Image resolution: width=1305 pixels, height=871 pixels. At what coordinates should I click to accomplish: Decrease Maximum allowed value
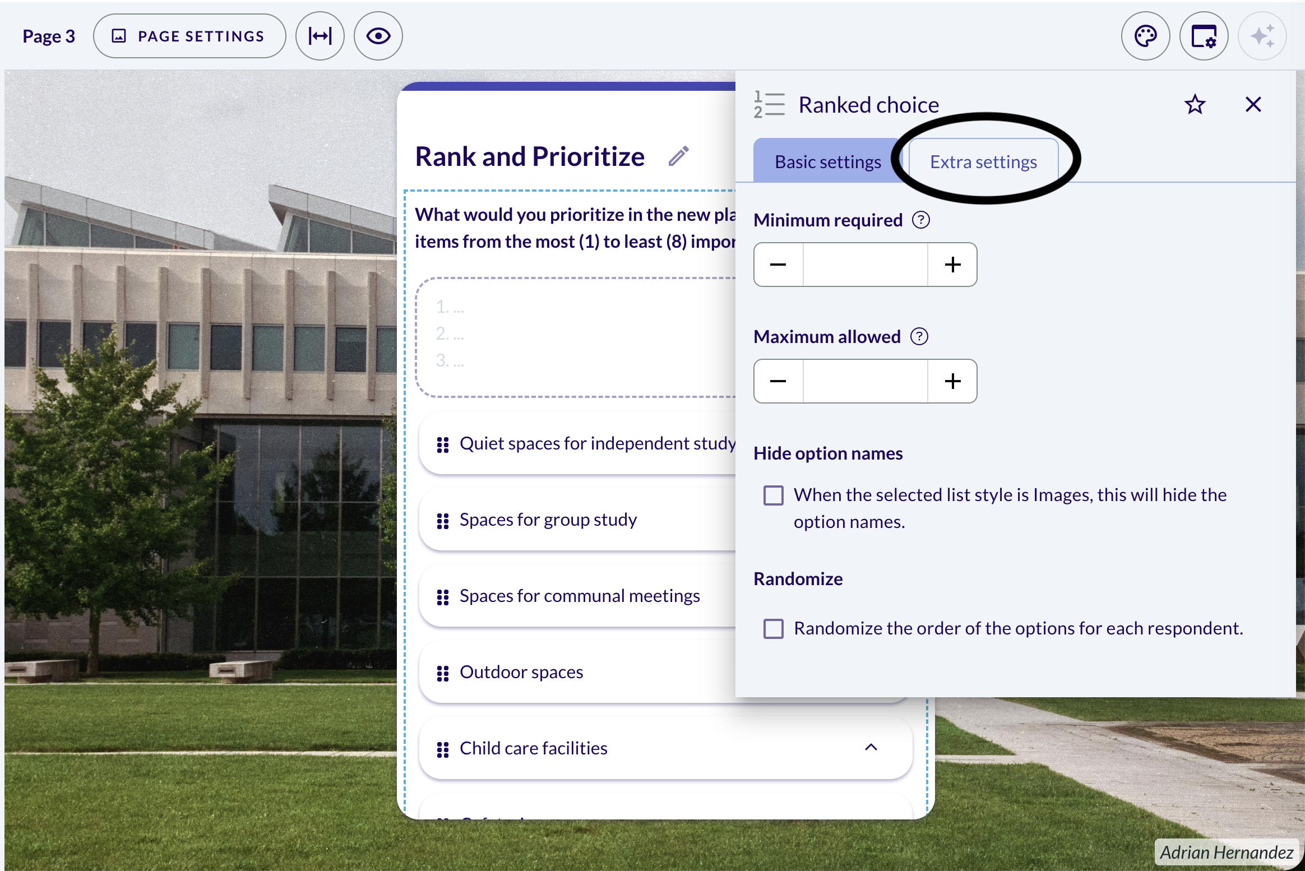point(778,381)
